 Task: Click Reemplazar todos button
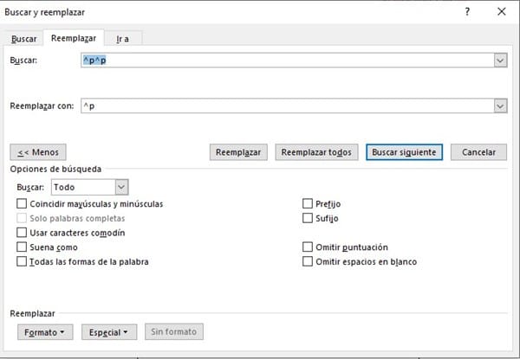(x=316, y=151)
